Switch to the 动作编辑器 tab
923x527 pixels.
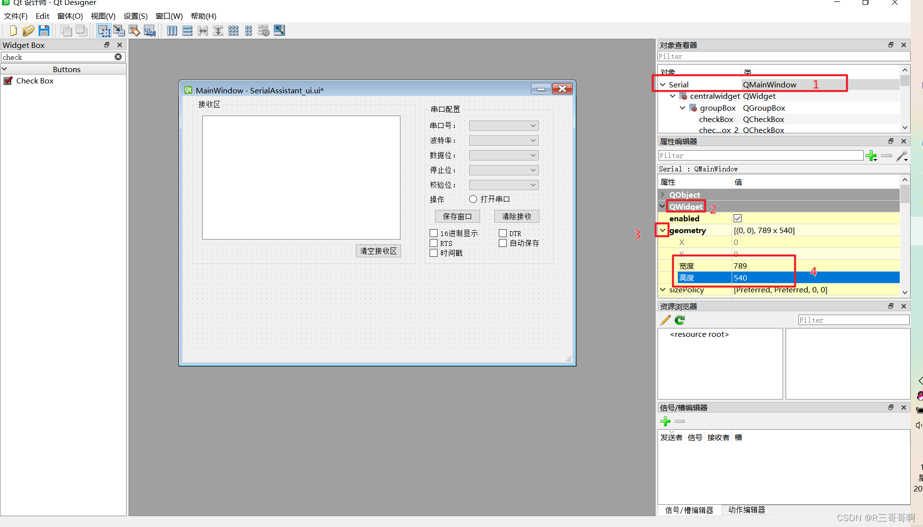pos(747,510)
